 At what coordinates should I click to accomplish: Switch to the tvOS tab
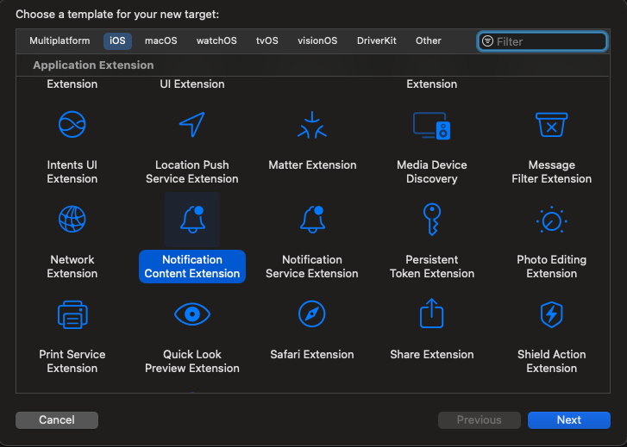267,40
